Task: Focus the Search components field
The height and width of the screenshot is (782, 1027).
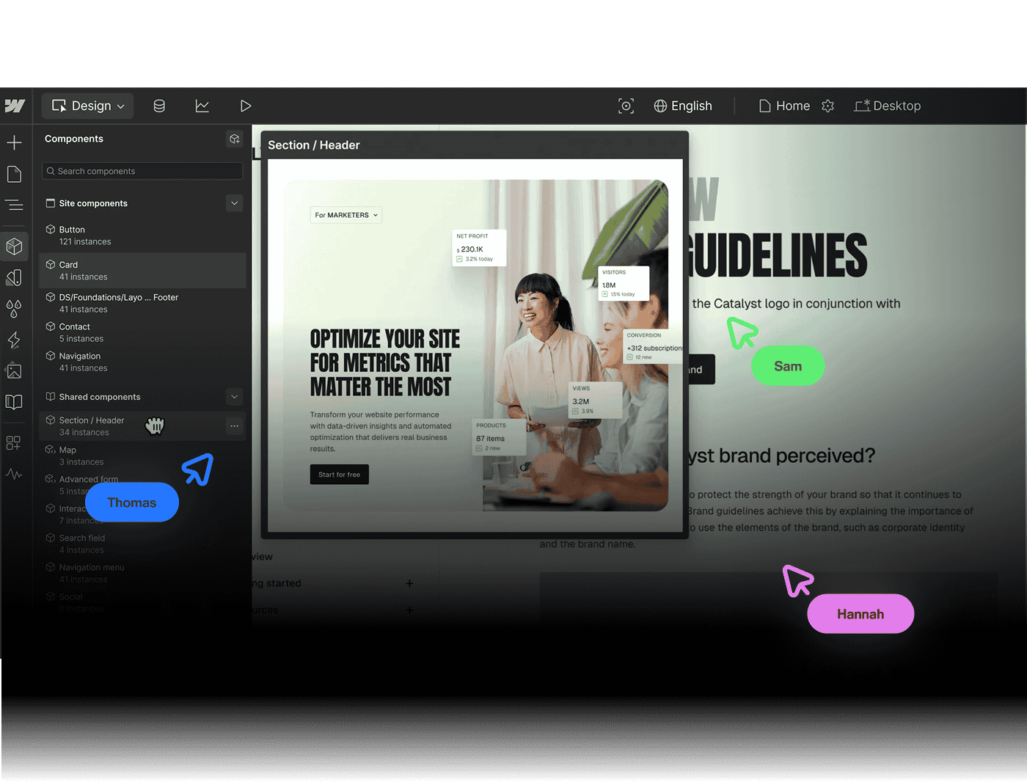Action: point(142,171)
